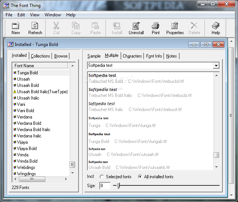Image resolution: width=238 pixels, height=202 pixels.
Task: Click font list scroll up arrow
Action: pyautogui.click(x=73, y=66)
